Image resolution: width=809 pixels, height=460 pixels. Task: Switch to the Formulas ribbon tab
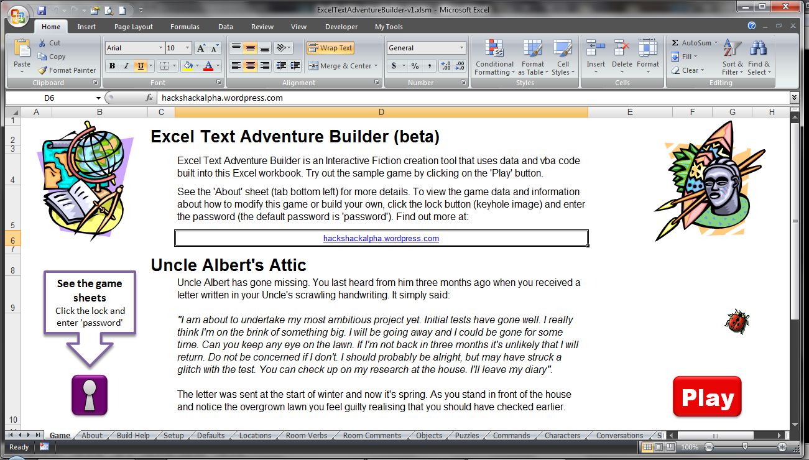point(185,27)
